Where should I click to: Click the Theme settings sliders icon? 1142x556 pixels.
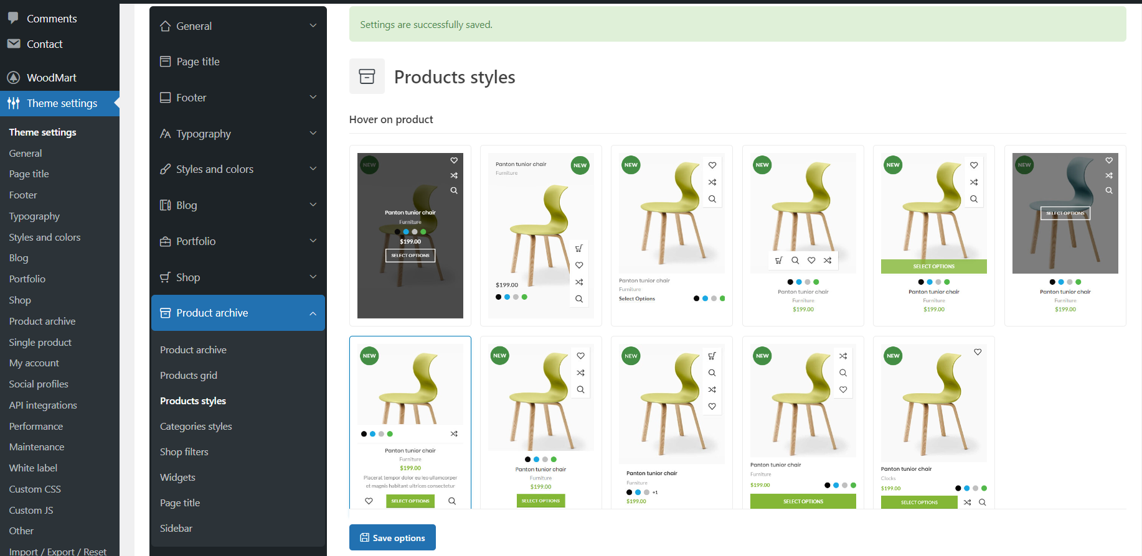pos(14,103)
